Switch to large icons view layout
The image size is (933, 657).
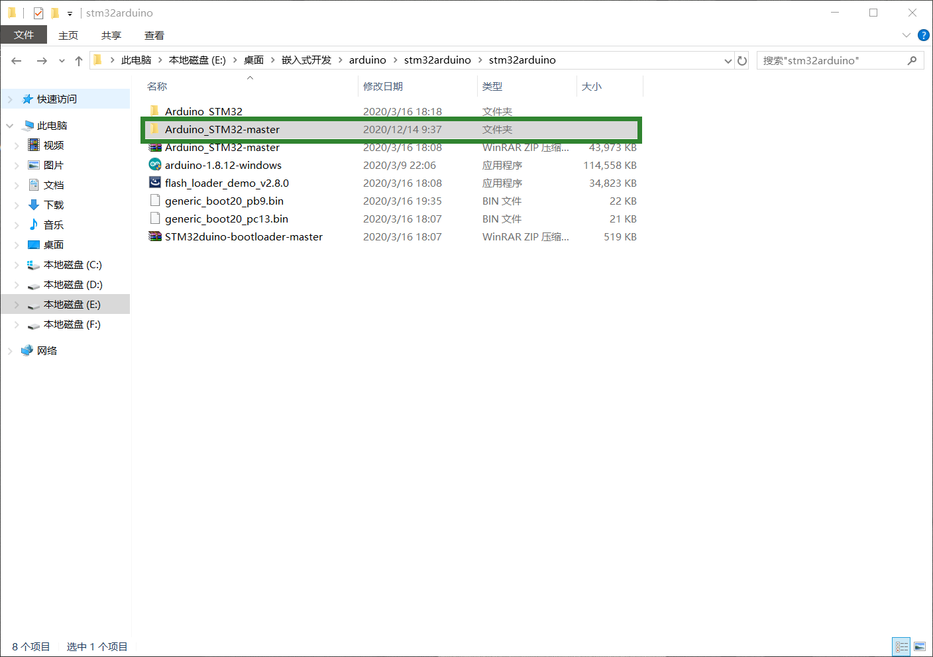click(920, 646)
